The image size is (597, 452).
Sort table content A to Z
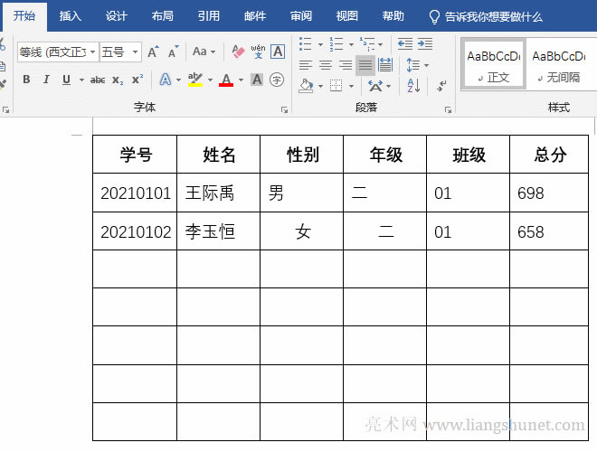click(x=413, y=86)
